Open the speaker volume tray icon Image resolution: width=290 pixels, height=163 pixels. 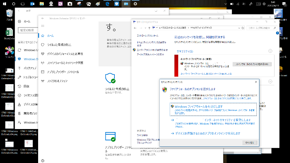point(244,4)
